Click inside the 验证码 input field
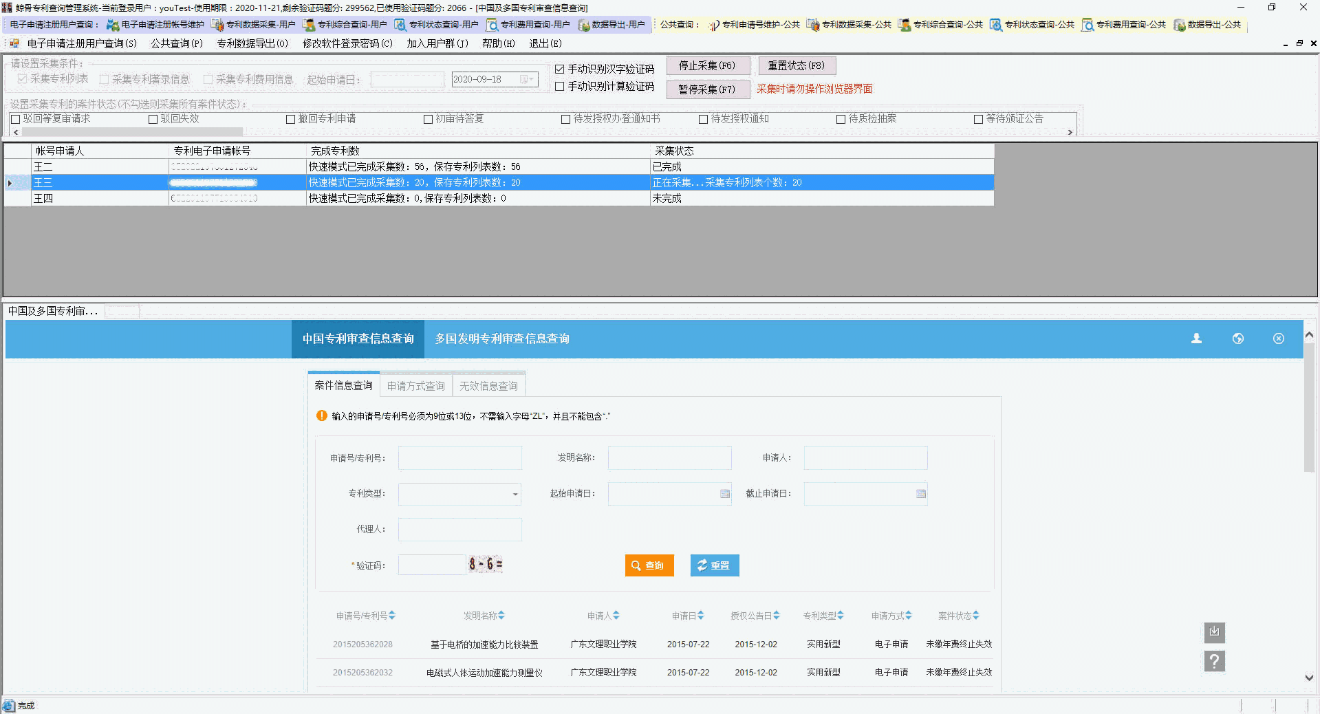The height and width of the screenshot is (714, 1320). [x=431, y=564]
